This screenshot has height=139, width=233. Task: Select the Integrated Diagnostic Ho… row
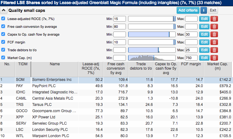coord(116,92)
